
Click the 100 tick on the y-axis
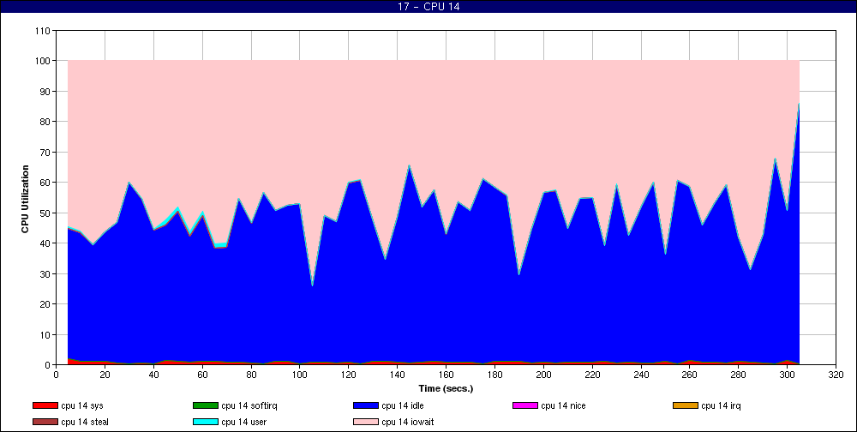tap(45, 61)
